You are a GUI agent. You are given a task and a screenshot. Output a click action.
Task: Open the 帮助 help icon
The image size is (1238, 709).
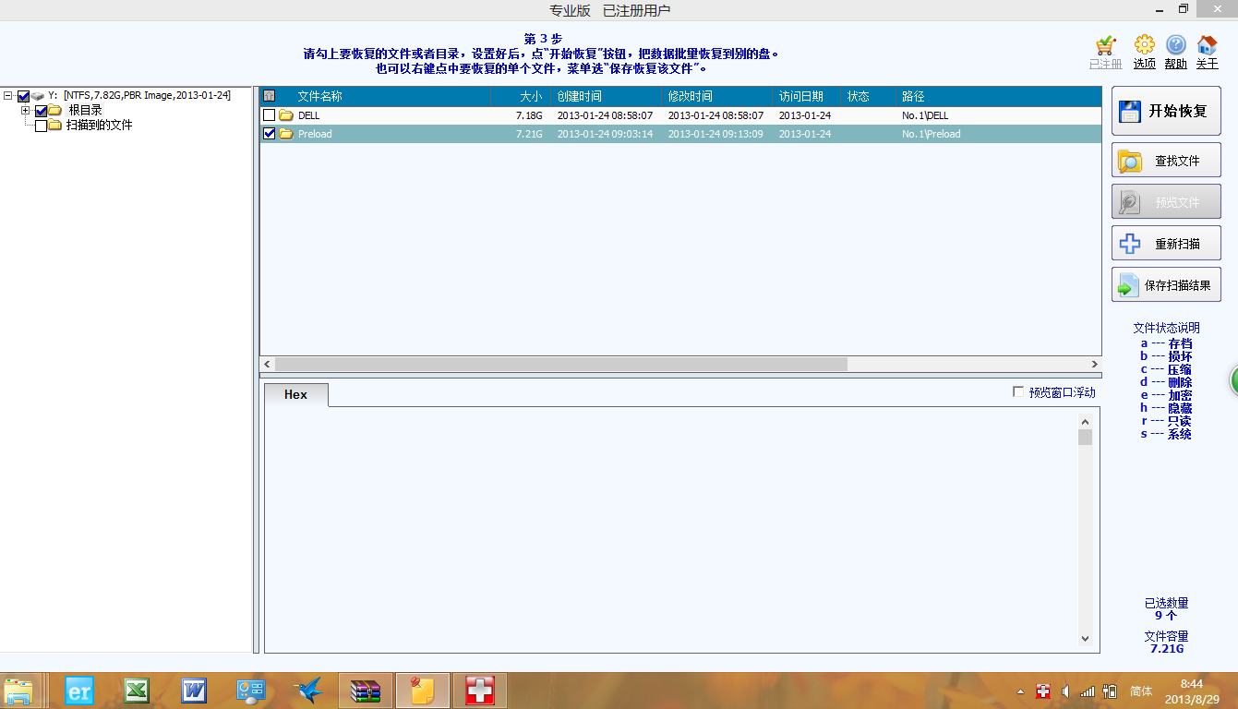1175,46
